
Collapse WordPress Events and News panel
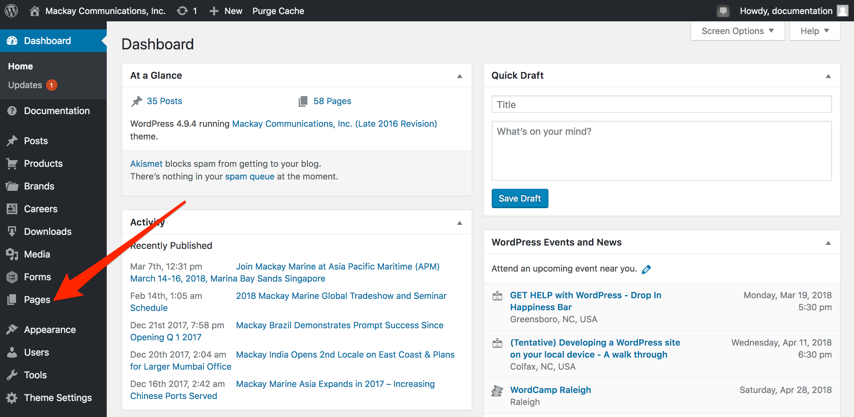[x=828, y=243]
